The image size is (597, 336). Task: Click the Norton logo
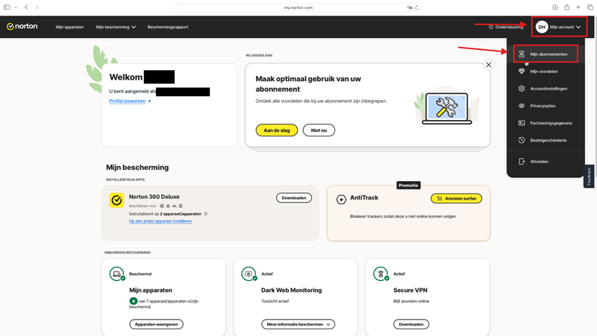pos(22,26)
